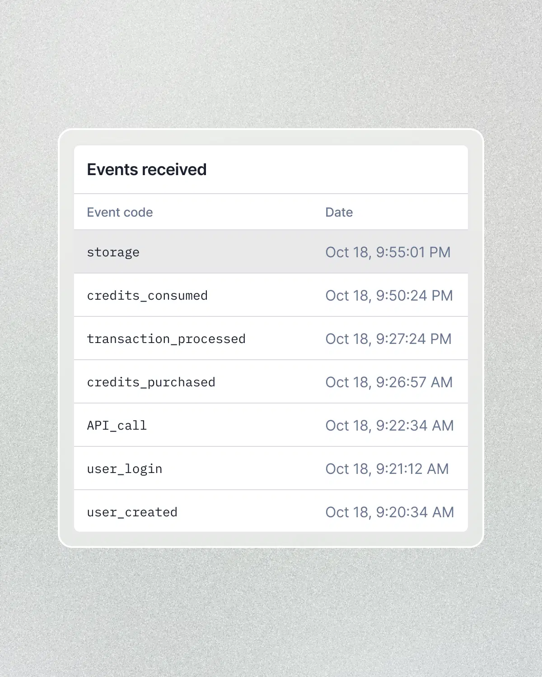Click the Event code column header
Viewport: 542px width, 677px height.
click(120, 212)
